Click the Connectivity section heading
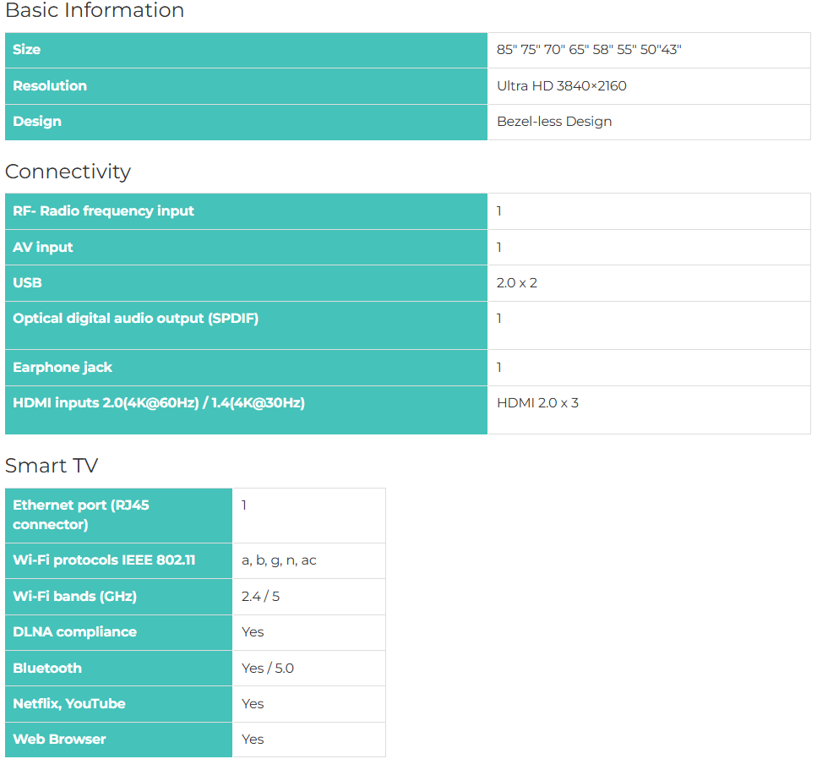817x759 pixels. 68,172
